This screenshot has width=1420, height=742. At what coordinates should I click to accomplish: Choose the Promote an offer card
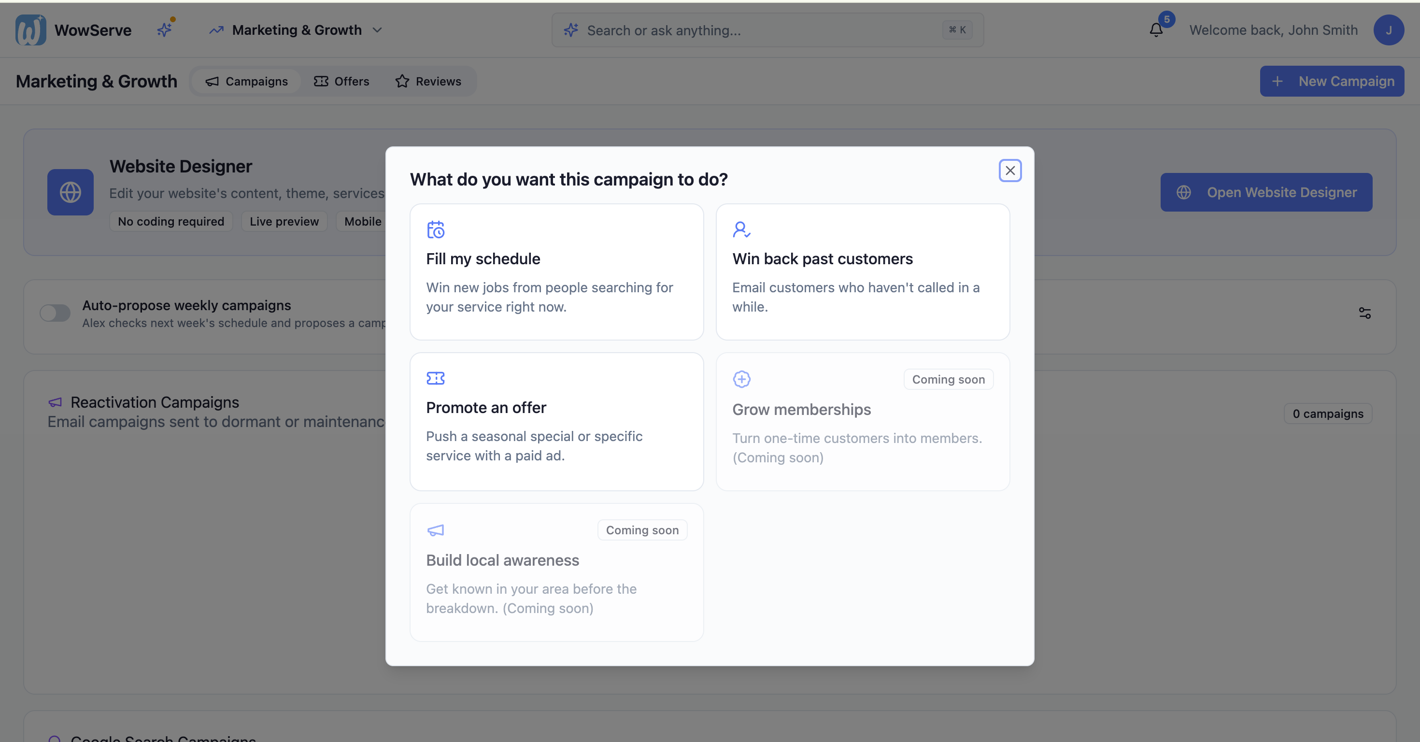[x=557, y=422]
